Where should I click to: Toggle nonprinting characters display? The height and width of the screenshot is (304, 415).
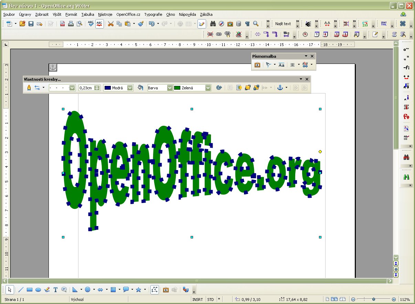point(247,24)
